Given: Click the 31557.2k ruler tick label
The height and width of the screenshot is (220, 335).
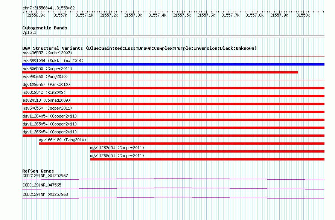Looking at the screenshot, I should (109, 15).
